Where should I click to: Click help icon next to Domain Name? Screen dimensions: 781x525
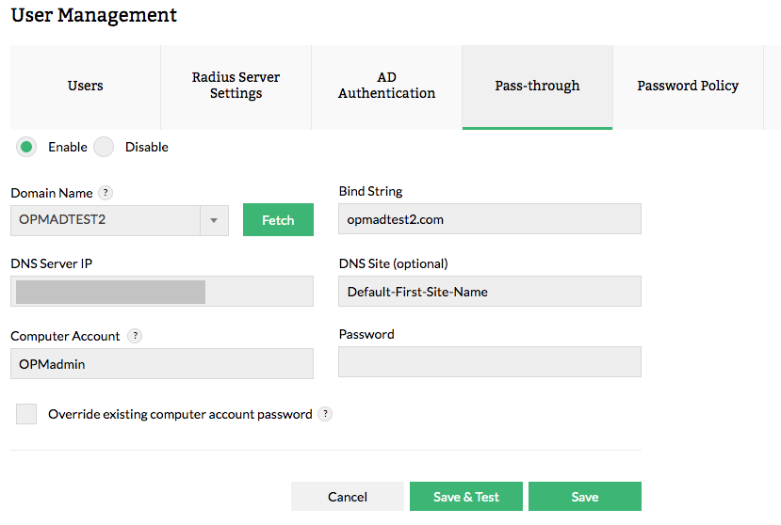click(x=106, y=193)
